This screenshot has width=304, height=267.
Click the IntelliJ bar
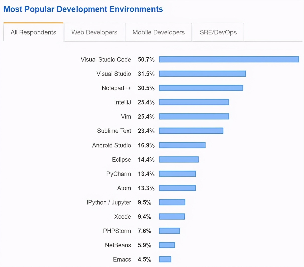click(x=194, y=102)
